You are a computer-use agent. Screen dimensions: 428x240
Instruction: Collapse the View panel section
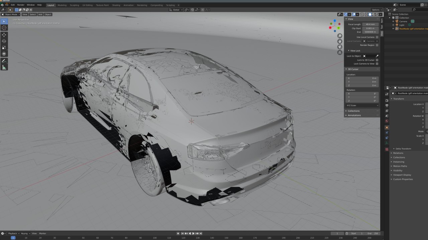[x=350, y=19]
